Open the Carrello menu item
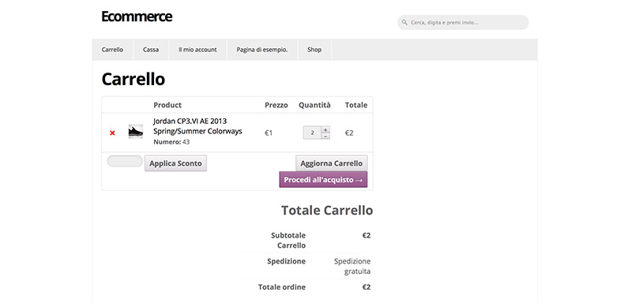 (112, 50)
